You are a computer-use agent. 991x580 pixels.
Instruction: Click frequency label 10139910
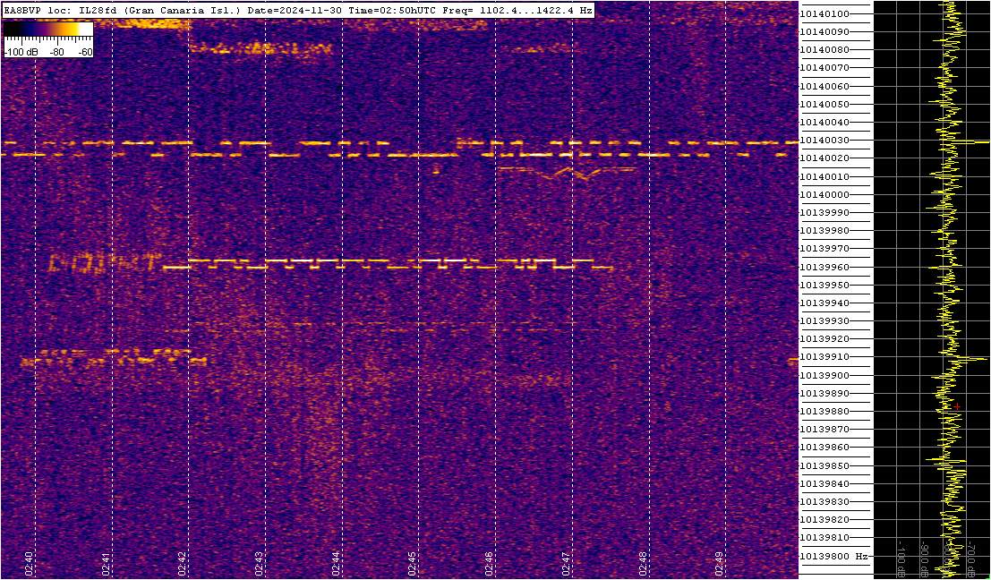click(824, 357)
